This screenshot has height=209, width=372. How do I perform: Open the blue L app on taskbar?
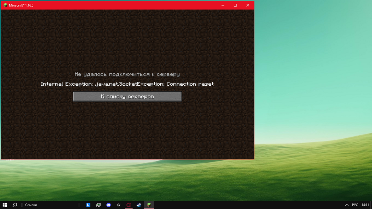[89, 205]
